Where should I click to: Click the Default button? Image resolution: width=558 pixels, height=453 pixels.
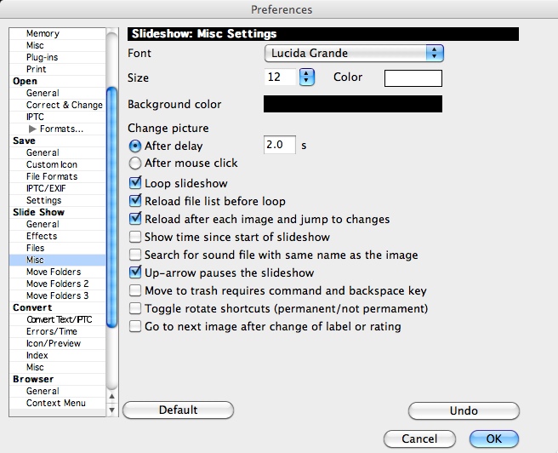coord(179,410)
